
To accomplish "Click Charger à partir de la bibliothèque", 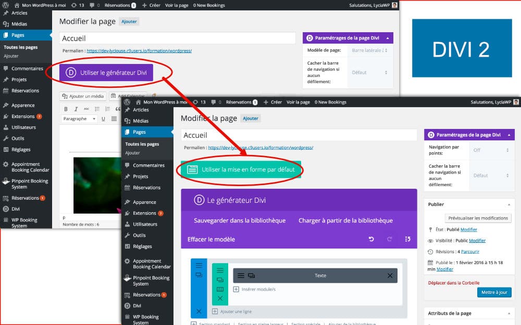I will pos(345,220).
